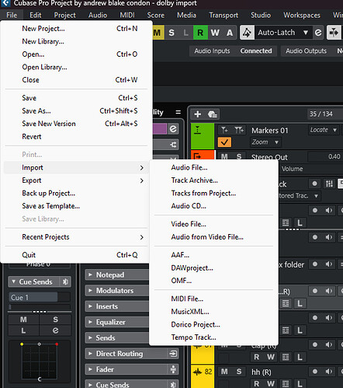343x388 pixels.
Task: Click the automation panel icon before Auto-Latch
Action: [x=247, y=33]
